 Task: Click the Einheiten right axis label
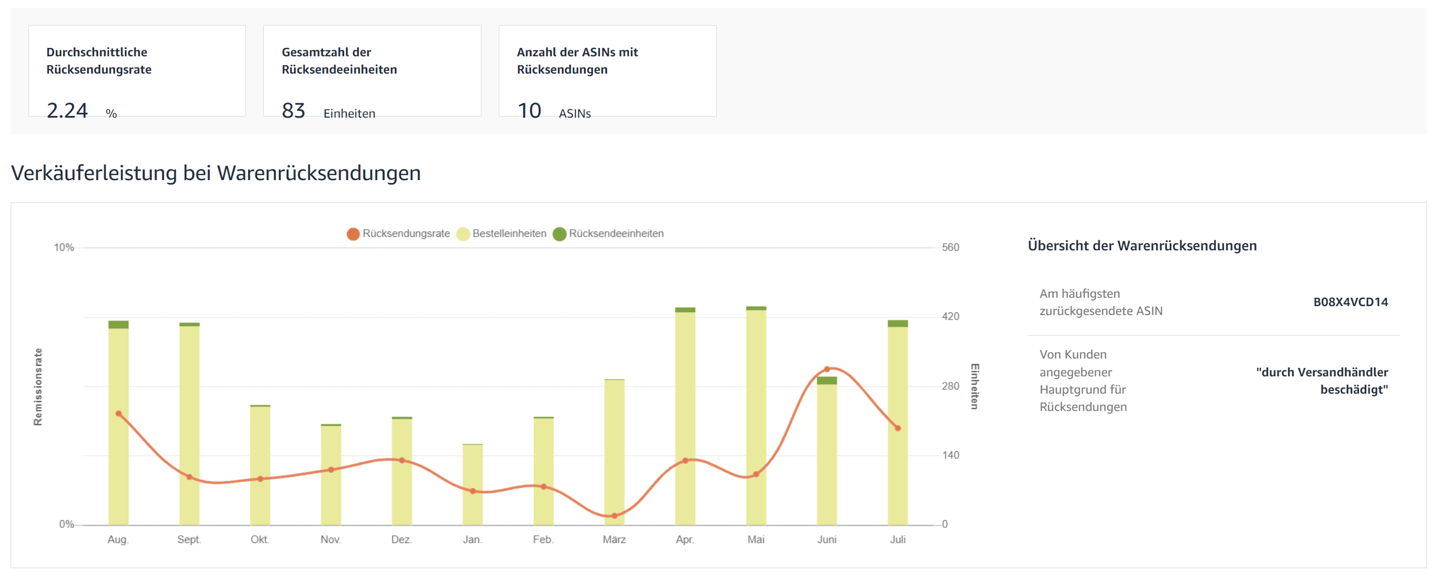click(975, 386)
